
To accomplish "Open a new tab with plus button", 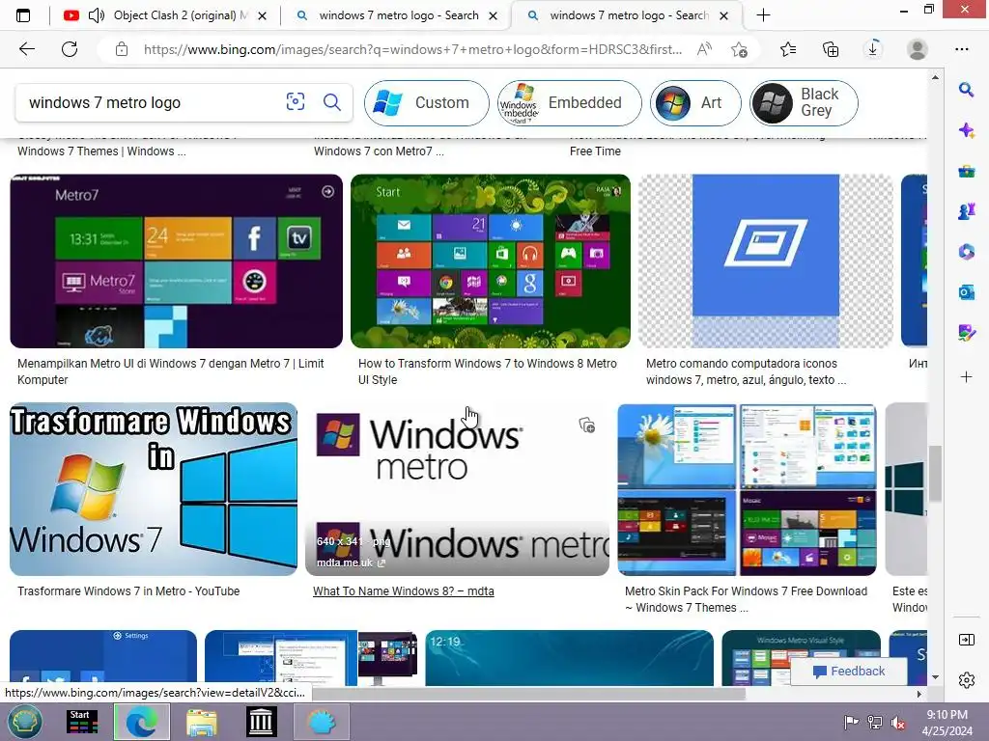I will 763,15.
